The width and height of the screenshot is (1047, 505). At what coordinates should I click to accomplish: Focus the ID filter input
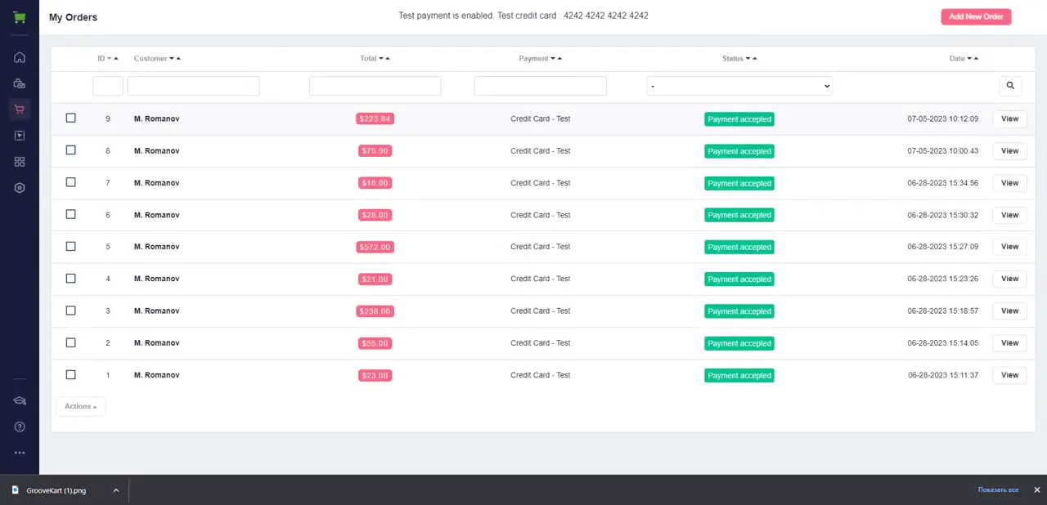tap(108, 86)
